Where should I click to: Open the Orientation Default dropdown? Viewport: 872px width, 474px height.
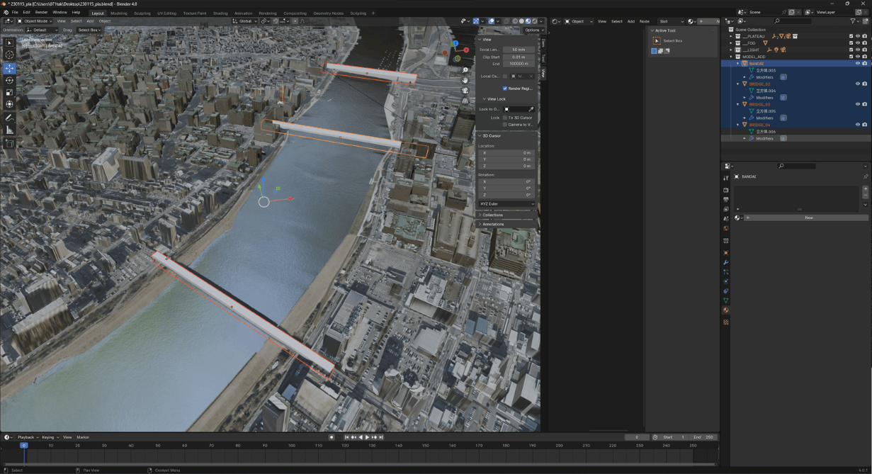43,30
